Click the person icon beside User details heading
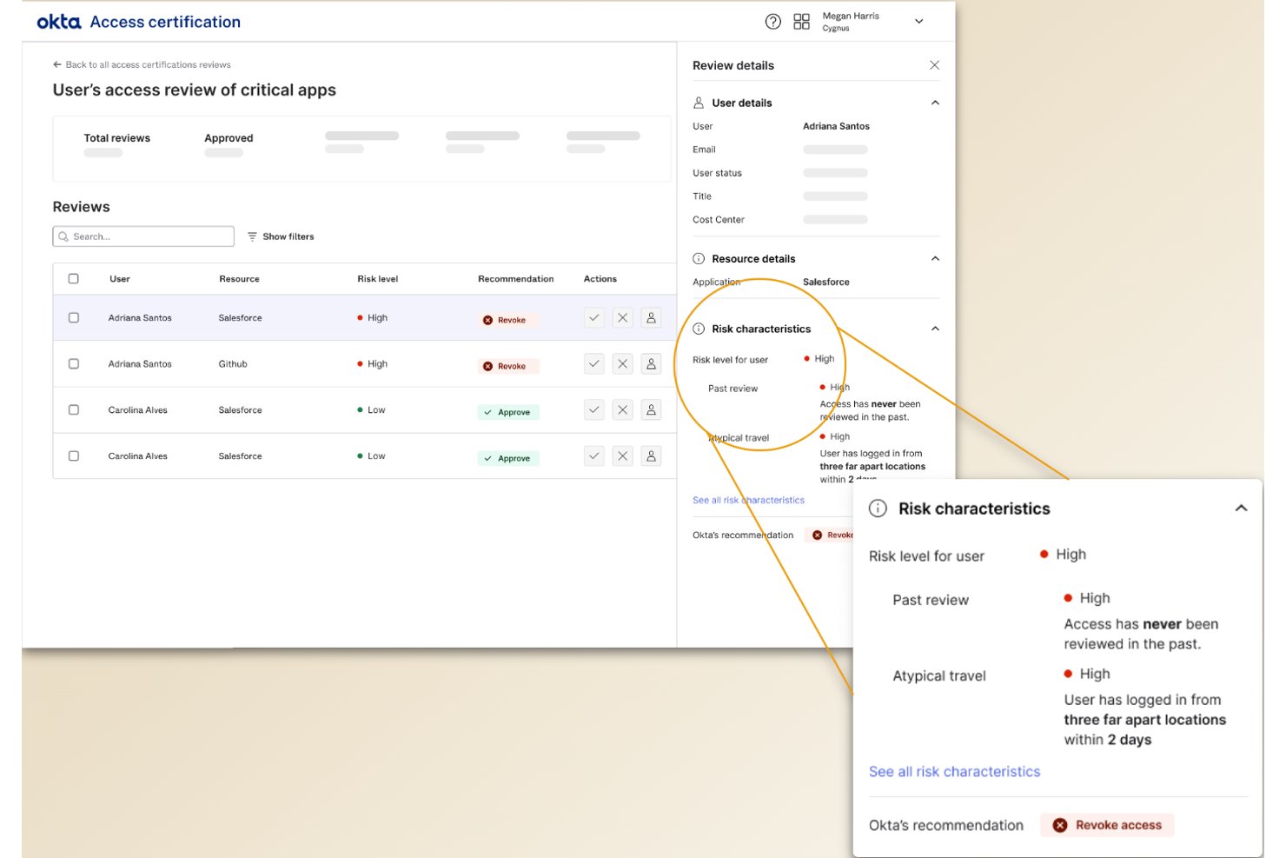Screen dimensions: 1286x858 pyautogui.click(x=699, y=103)
